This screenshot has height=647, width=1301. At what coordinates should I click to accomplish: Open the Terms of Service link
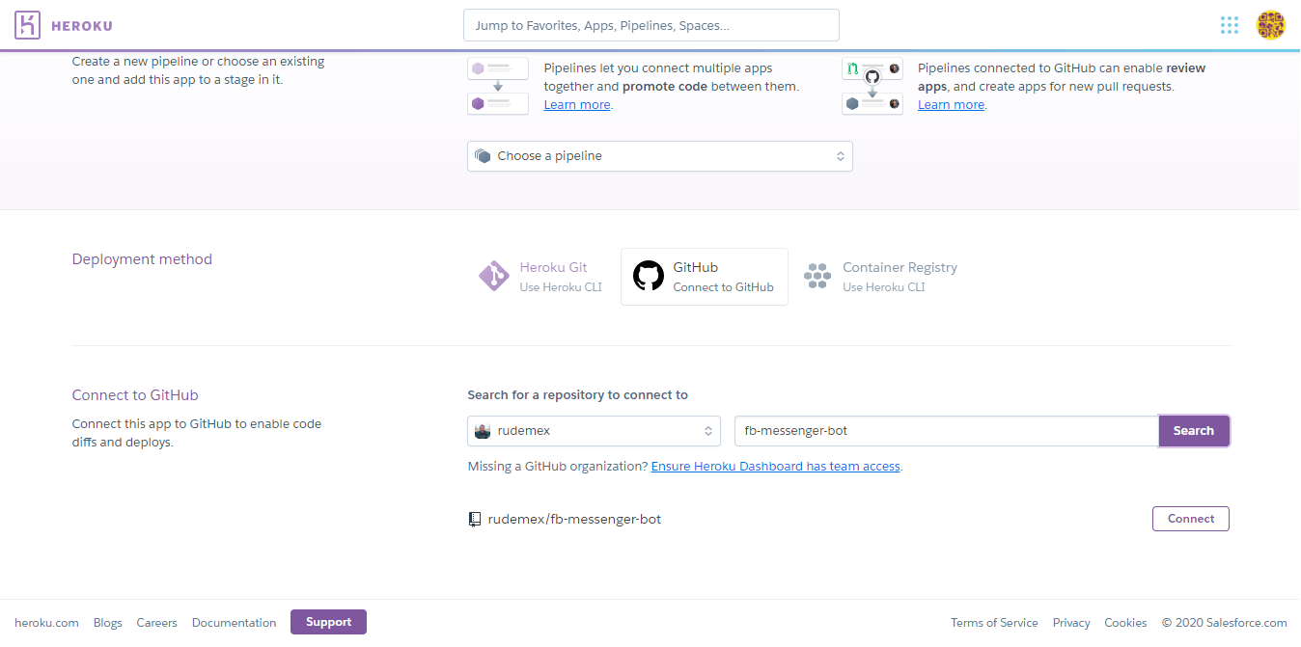point(994,623)
